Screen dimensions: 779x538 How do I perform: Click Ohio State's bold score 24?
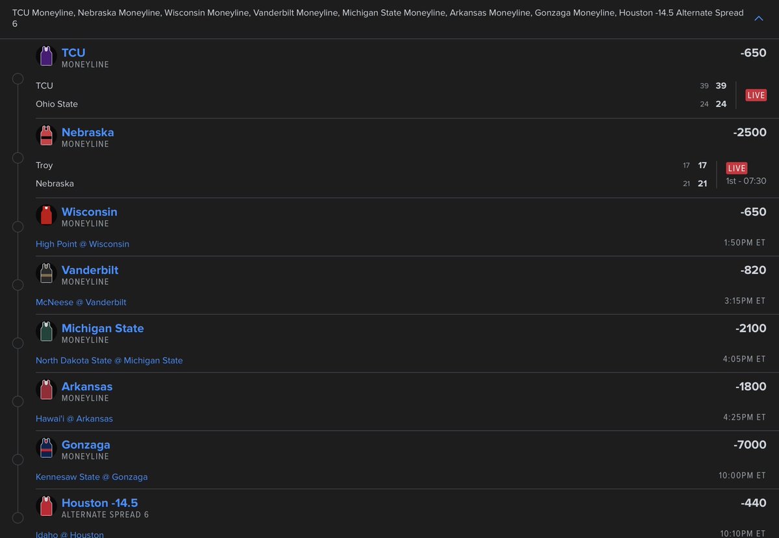pyautogui.click(x=721, y=104)
